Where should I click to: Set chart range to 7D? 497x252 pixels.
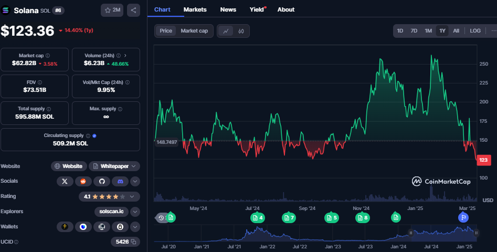[414, 31]
